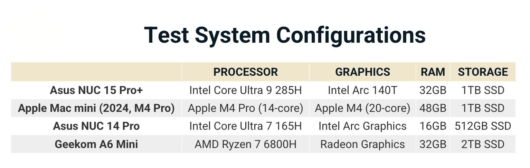Click the Intel Arc Graphics cell
The width and height of the screenshot is (530, 168).
point(362,126)
